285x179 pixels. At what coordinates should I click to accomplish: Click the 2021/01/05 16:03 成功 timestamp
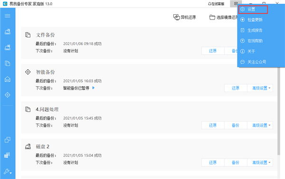click(82, 81)
